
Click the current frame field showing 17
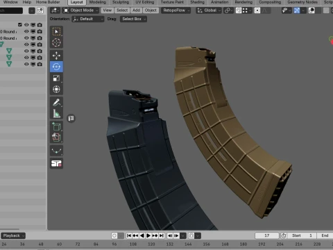tap(267, 235)
